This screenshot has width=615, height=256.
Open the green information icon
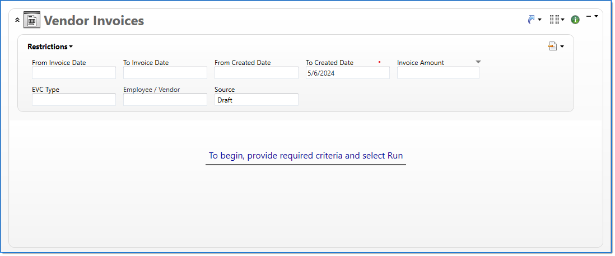575,20
